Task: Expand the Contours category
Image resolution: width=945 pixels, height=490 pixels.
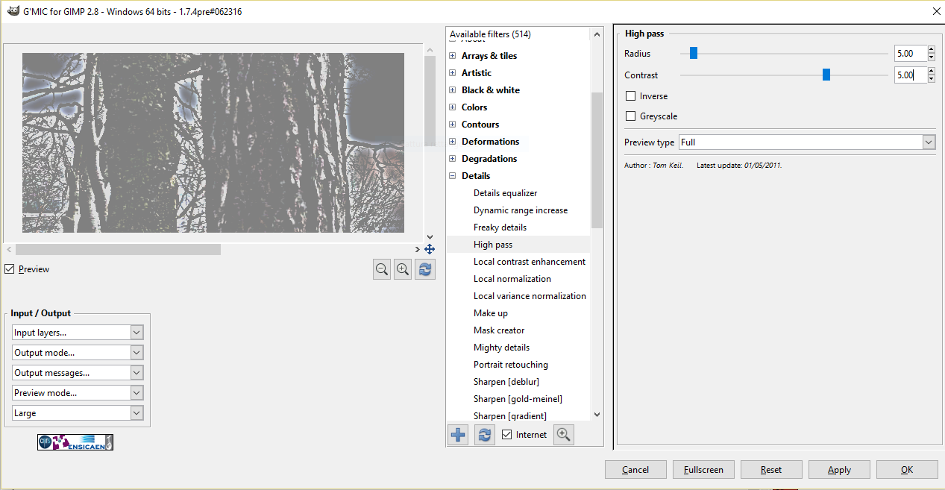Action: (452, 125)
